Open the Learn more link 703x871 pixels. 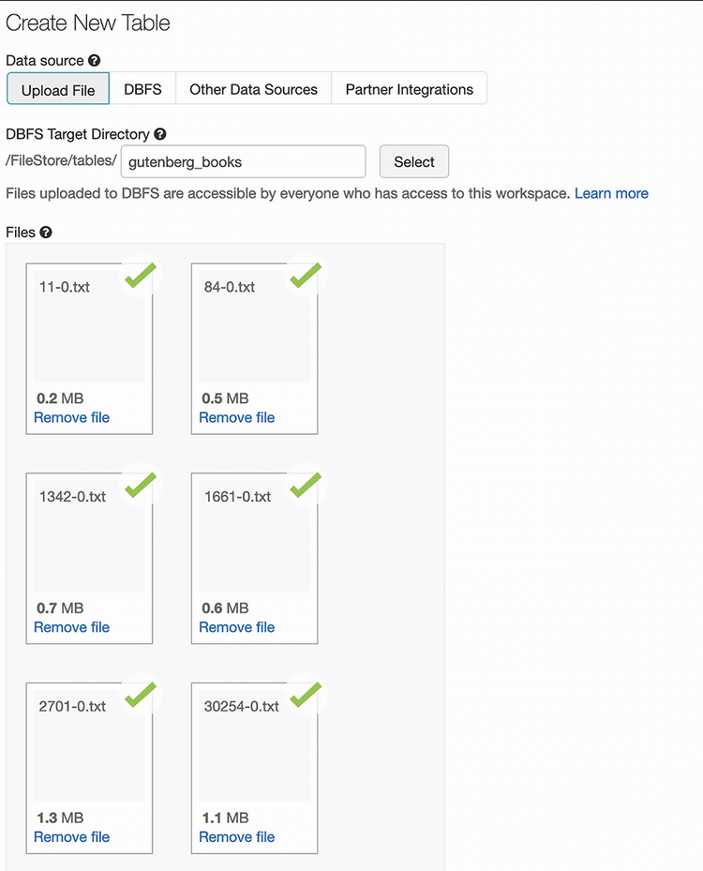click(611, 193)
